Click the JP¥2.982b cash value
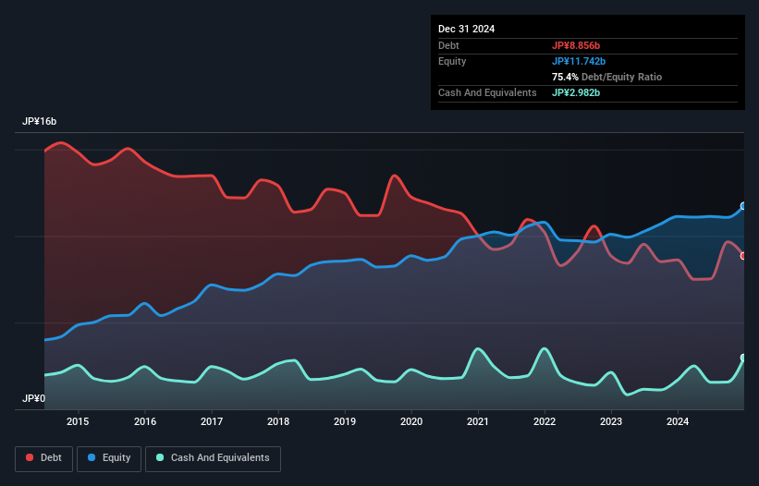The height and width of the screenshot is (486, 759). tap(576, 92)
